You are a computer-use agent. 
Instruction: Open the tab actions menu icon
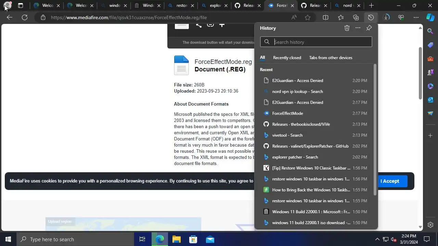pyautogui.click(x=21, y=5)
